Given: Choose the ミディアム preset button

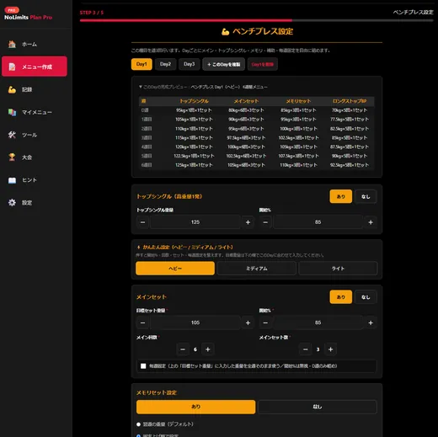Looking at the screenshot, I should point(257,269).
